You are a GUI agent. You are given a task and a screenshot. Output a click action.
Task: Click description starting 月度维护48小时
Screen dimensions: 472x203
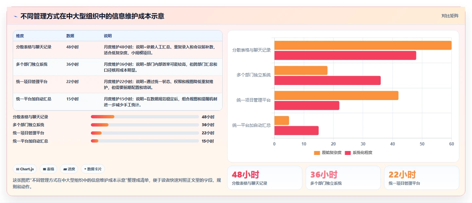[x=160, y=50]
